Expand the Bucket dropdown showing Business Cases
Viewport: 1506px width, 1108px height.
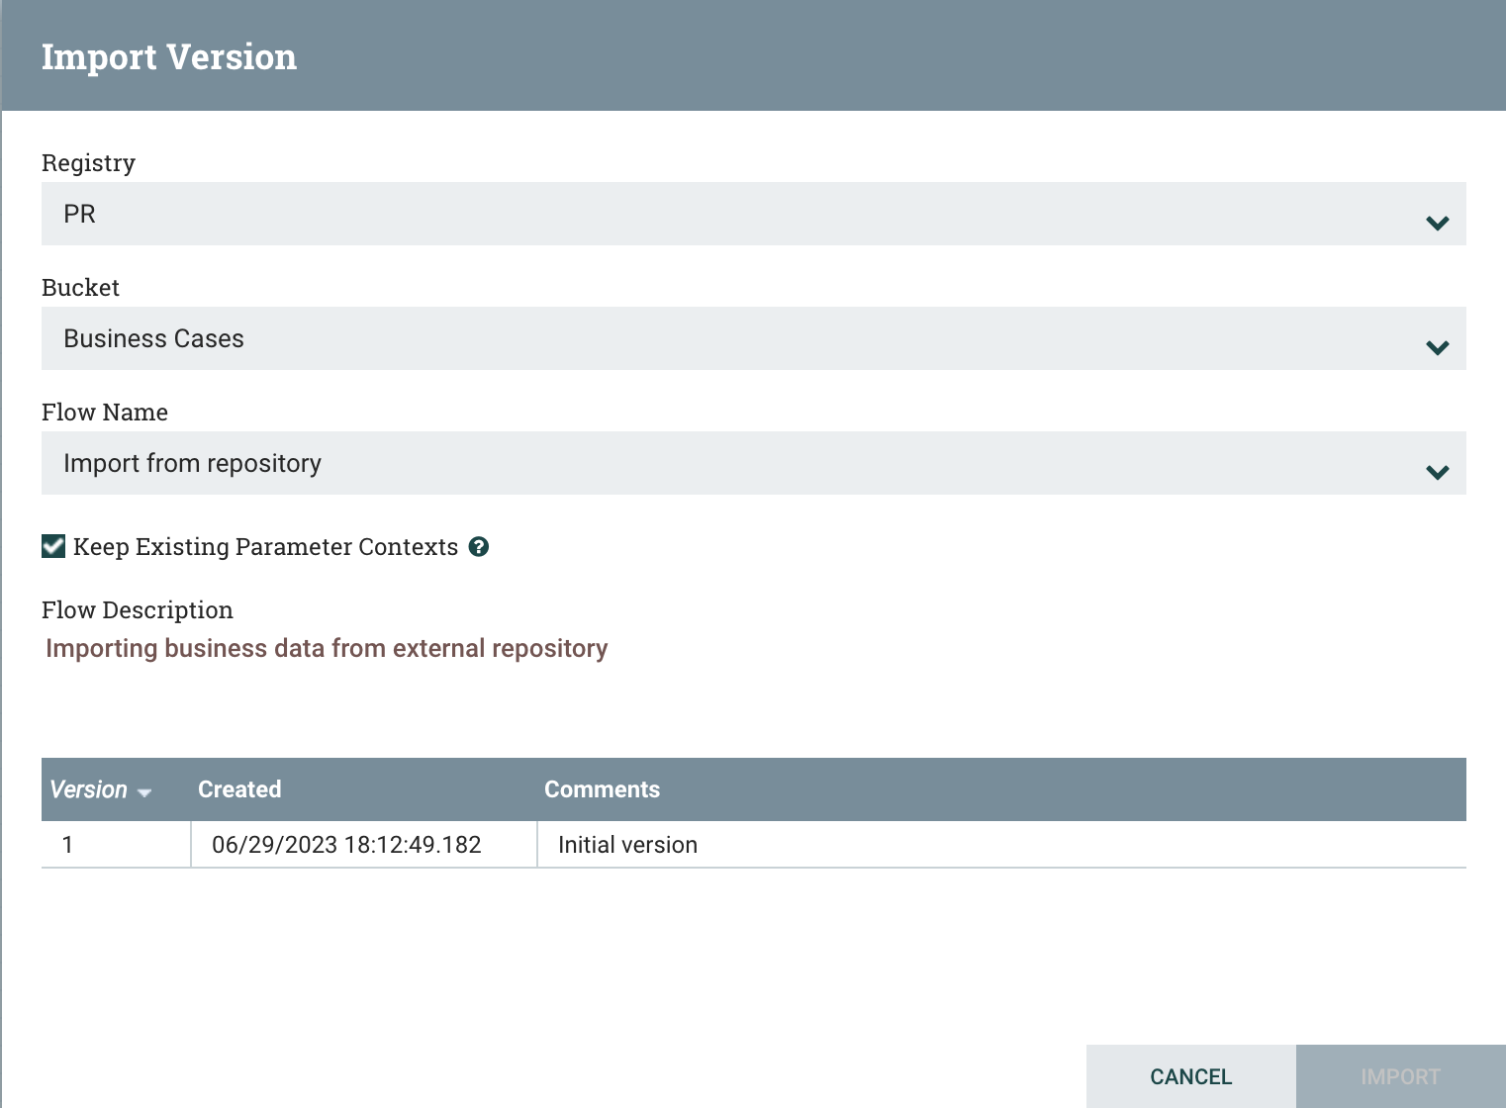(732, 338)
